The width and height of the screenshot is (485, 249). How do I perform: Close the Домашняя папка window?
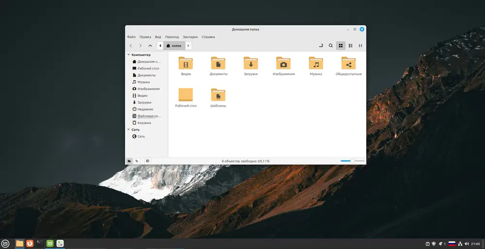[x=362, y=29]
